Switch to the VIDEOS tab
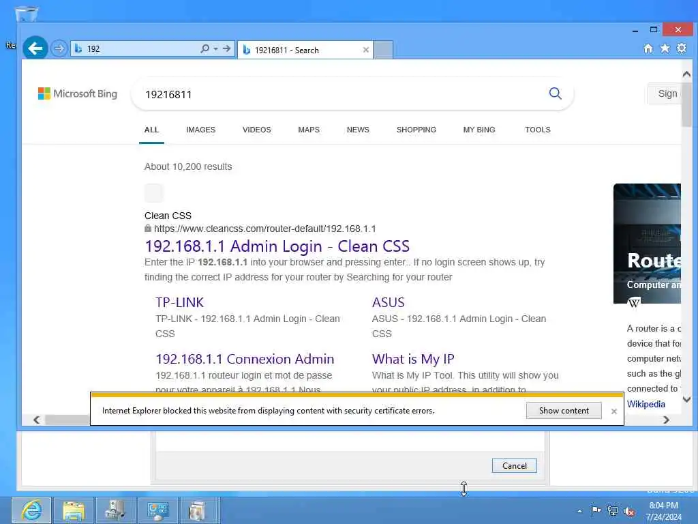 257,130
